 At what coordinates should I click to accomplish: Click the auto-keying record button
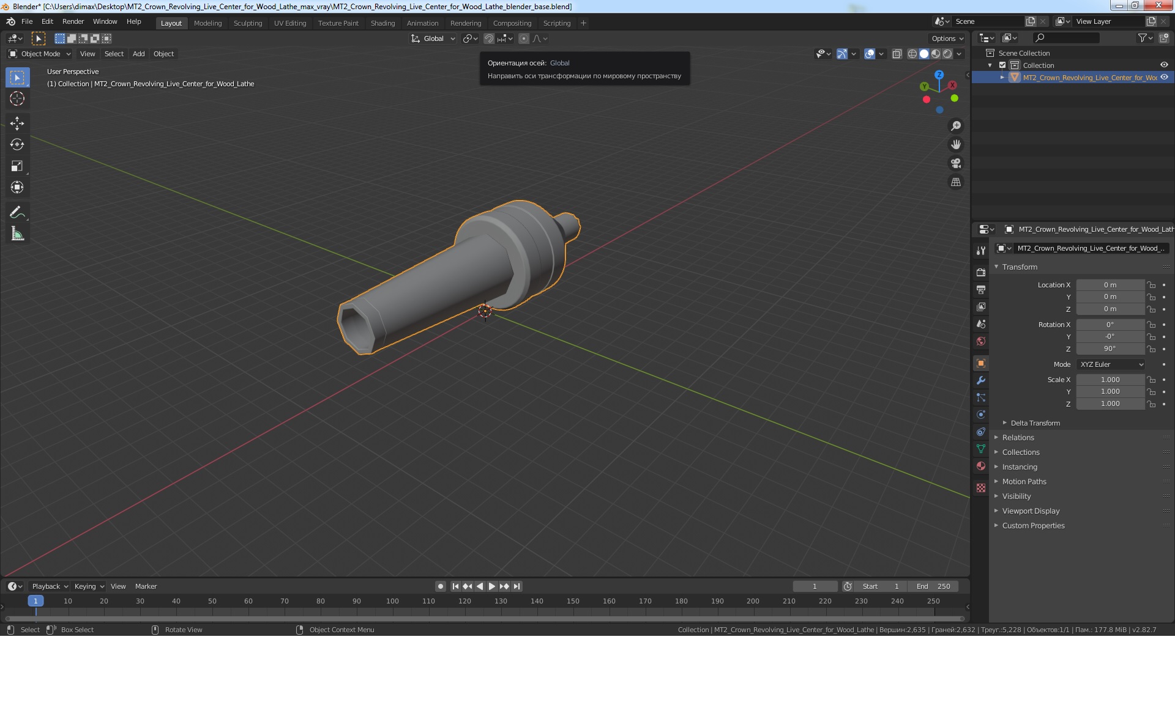(441, 586)
